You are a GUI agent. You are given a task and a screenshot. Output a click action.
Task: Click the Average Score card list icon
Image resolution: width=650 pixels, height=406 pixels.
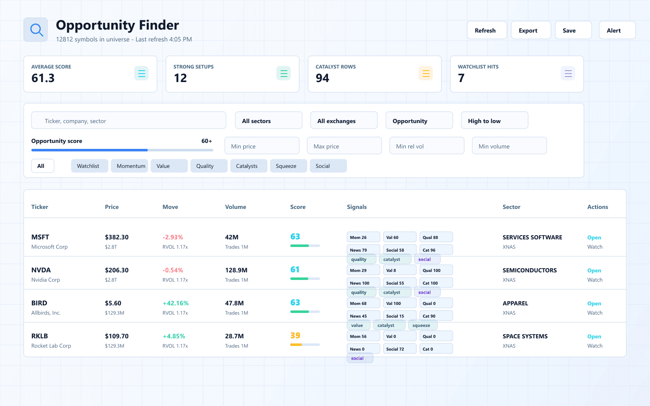pos(141,73)
